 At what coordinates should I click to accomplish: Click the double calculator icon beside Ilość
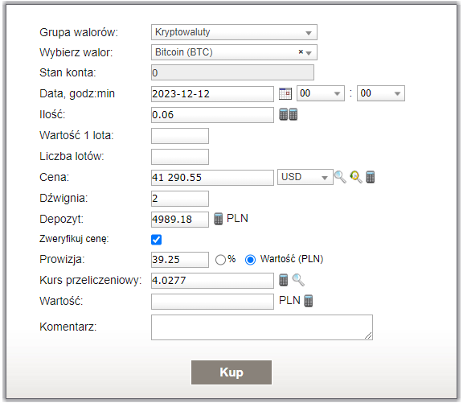pyautogui.click(x=289, y=114)
